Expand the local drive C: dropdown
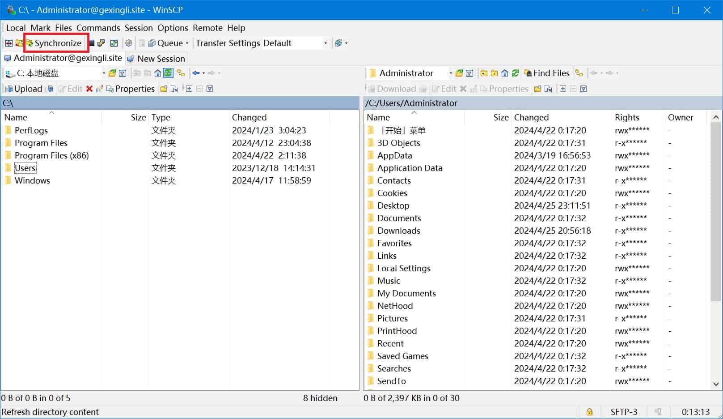Viewport: 723px width, 419px height. click(104, 73)
